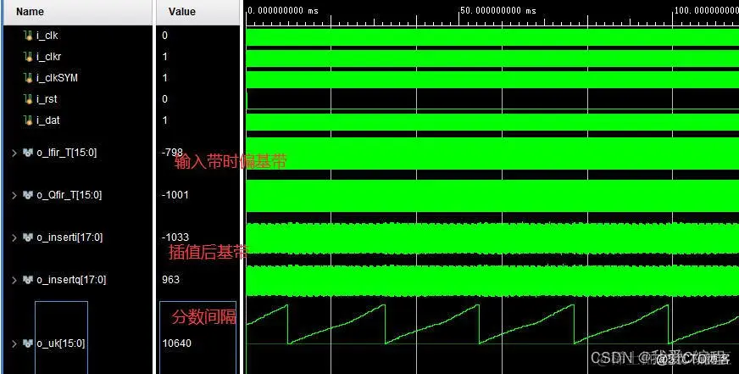The image size is (739, 374).
Task: Expand the o_insertq[17:0] bus
Action: [x=14, y=280]
